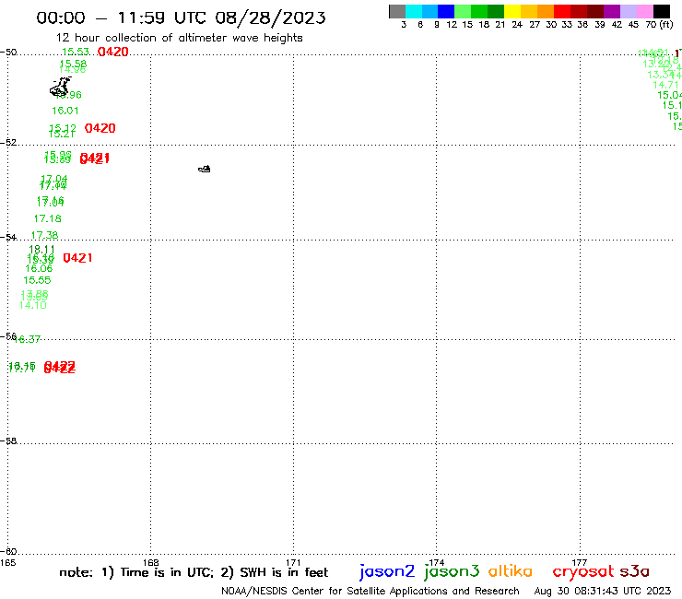The width and height of the screenshot is (682, 599).
Task: Click the gray swatch in the color bar
Action: (397, 11)
